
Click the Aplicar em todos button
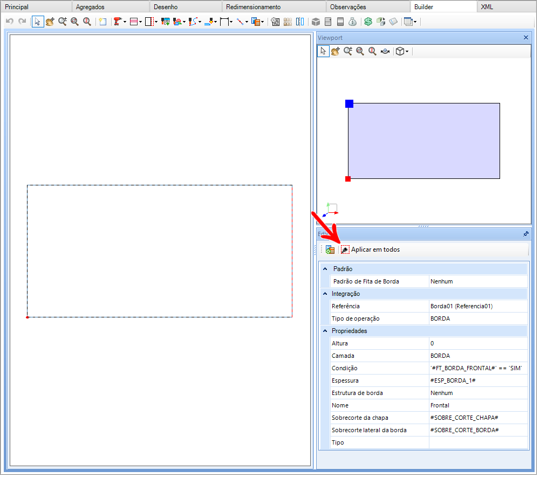point(371,250)
